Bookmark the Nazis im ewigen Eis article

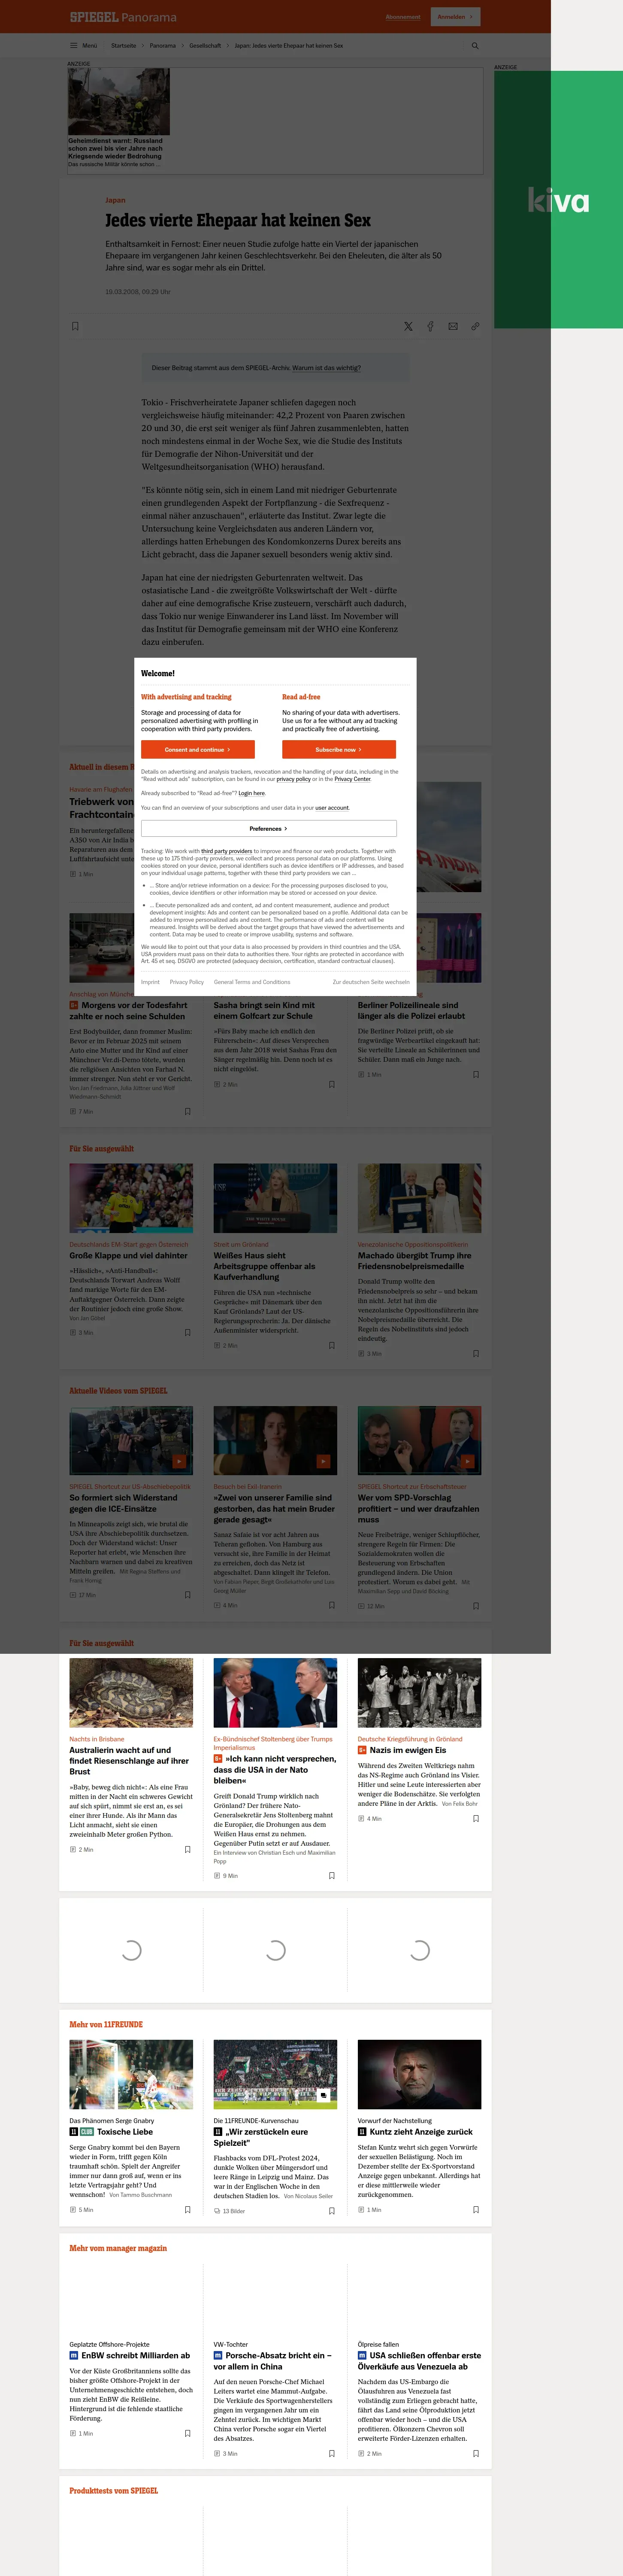point(476,1819)
